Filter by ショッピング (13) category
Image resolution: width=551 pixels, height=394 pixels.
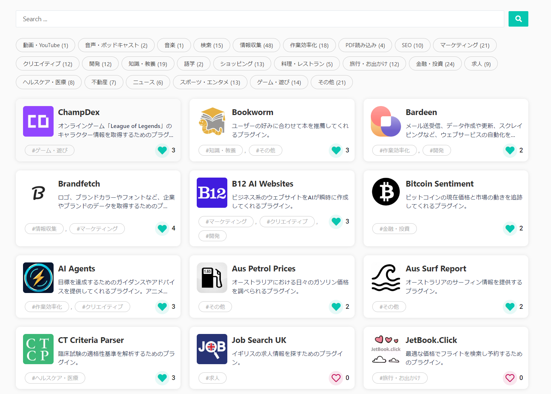pyautogui.click(x=242, y=64)
